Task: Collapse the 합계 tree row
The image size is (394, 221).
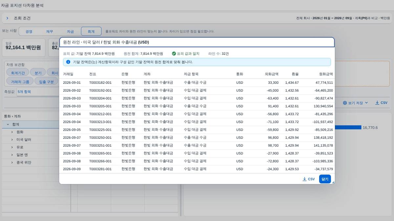Action: coord(8,124)
